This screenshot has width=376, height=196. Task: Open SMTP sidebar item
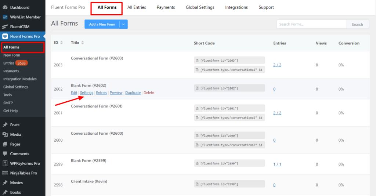[8, 103]
